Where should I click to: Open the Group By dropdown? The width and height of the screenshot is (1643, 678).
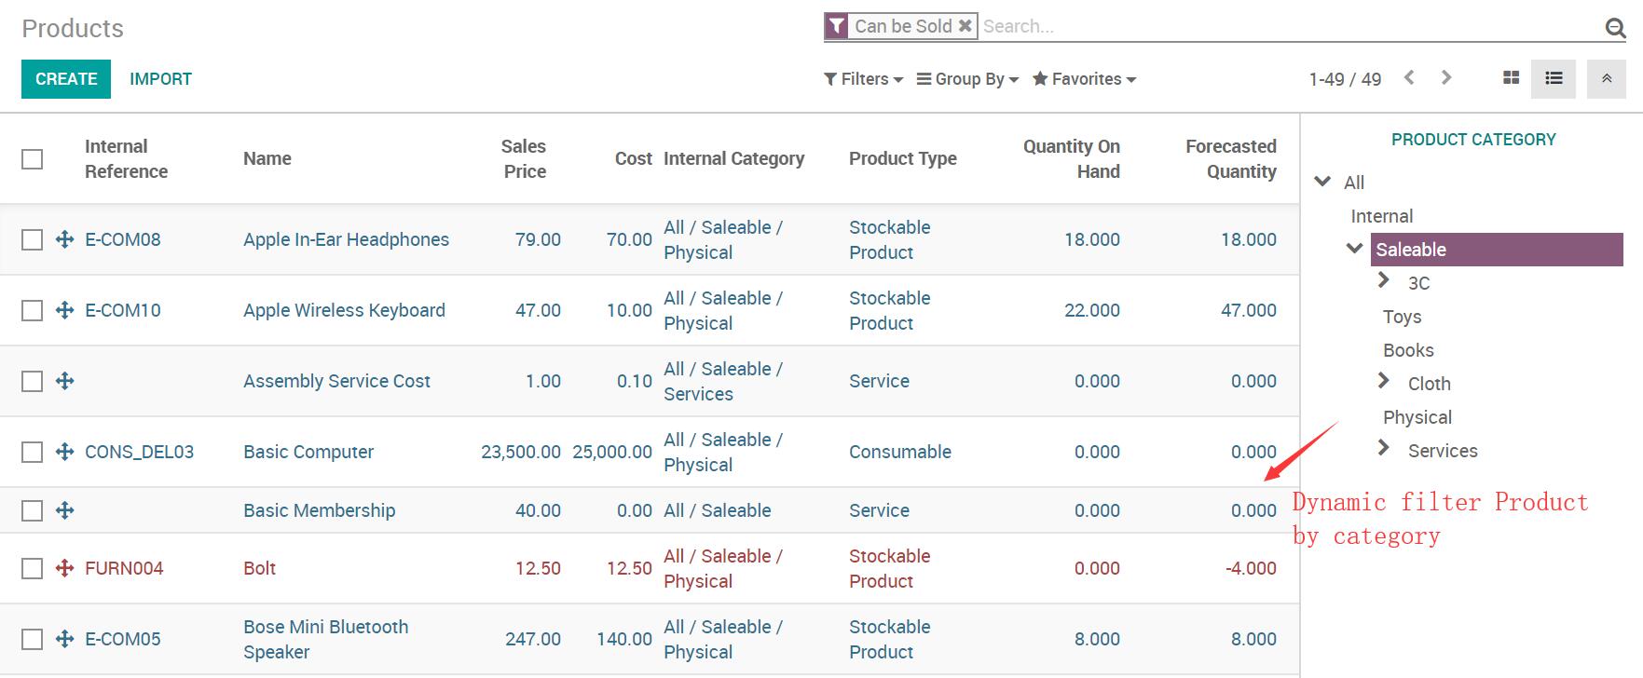[967, 79]
